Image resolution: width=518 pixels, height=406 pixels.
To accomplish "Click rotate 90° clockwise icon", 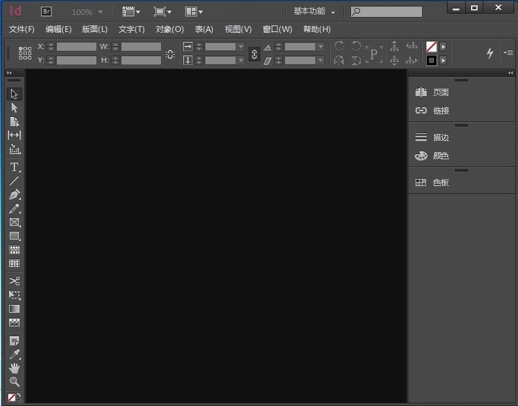I will 339,46.
